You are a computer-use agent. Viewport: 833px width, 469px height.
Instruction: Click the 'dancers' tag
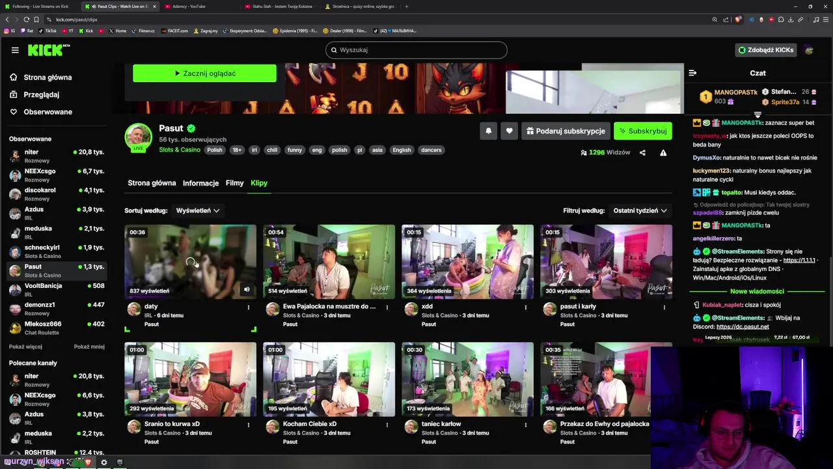tap(431, 150)
